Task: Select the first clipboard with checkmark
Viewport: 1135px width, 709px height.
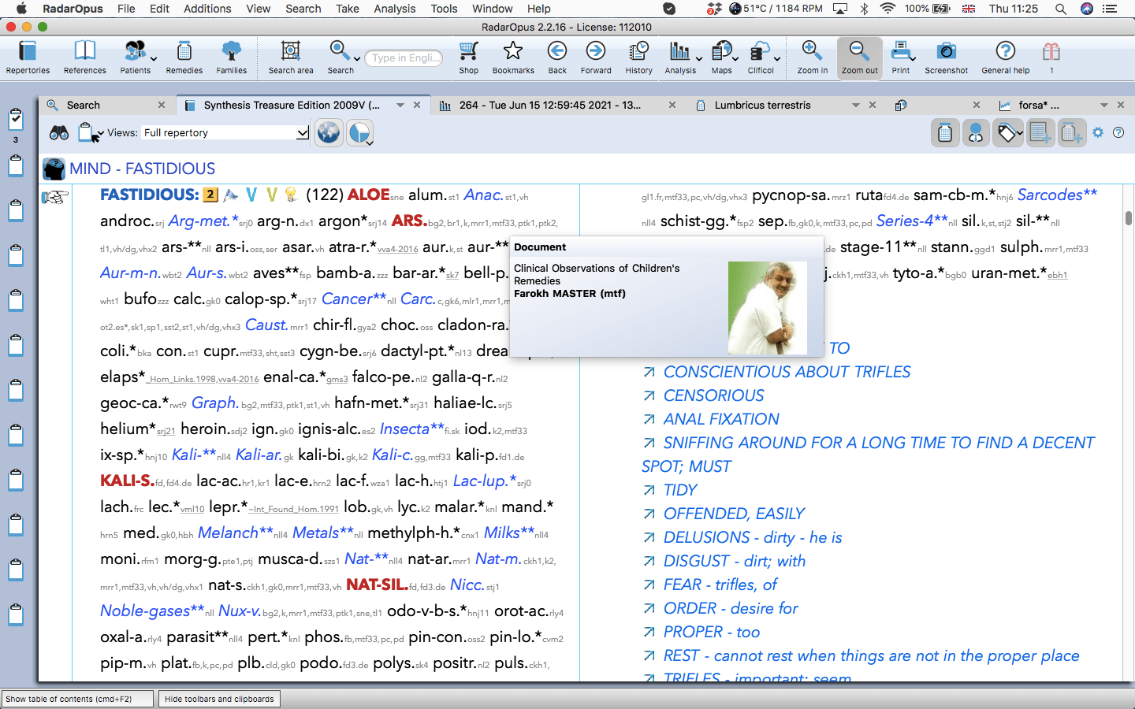Action: tap(15, 119)
